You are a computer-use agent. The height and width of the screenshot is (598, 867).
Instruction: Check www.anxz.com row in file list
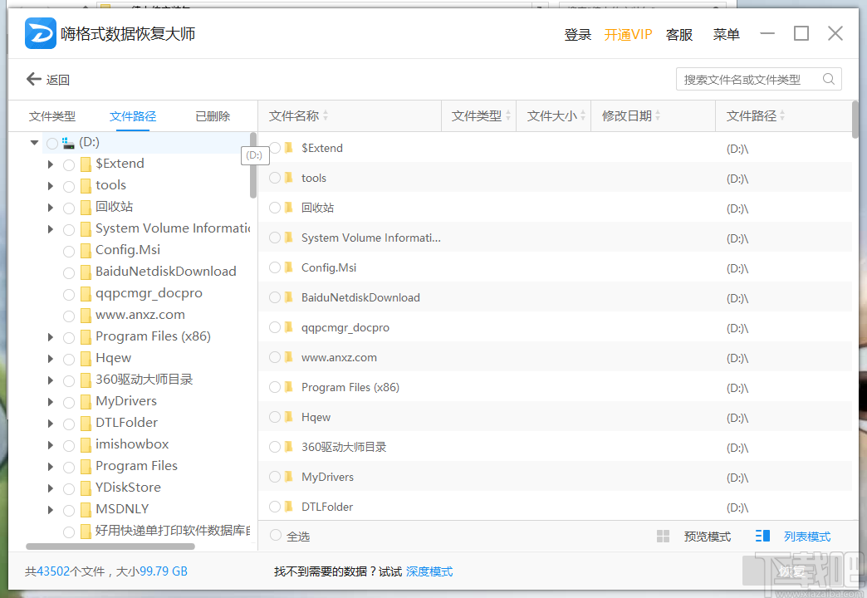tap(275, 357)
